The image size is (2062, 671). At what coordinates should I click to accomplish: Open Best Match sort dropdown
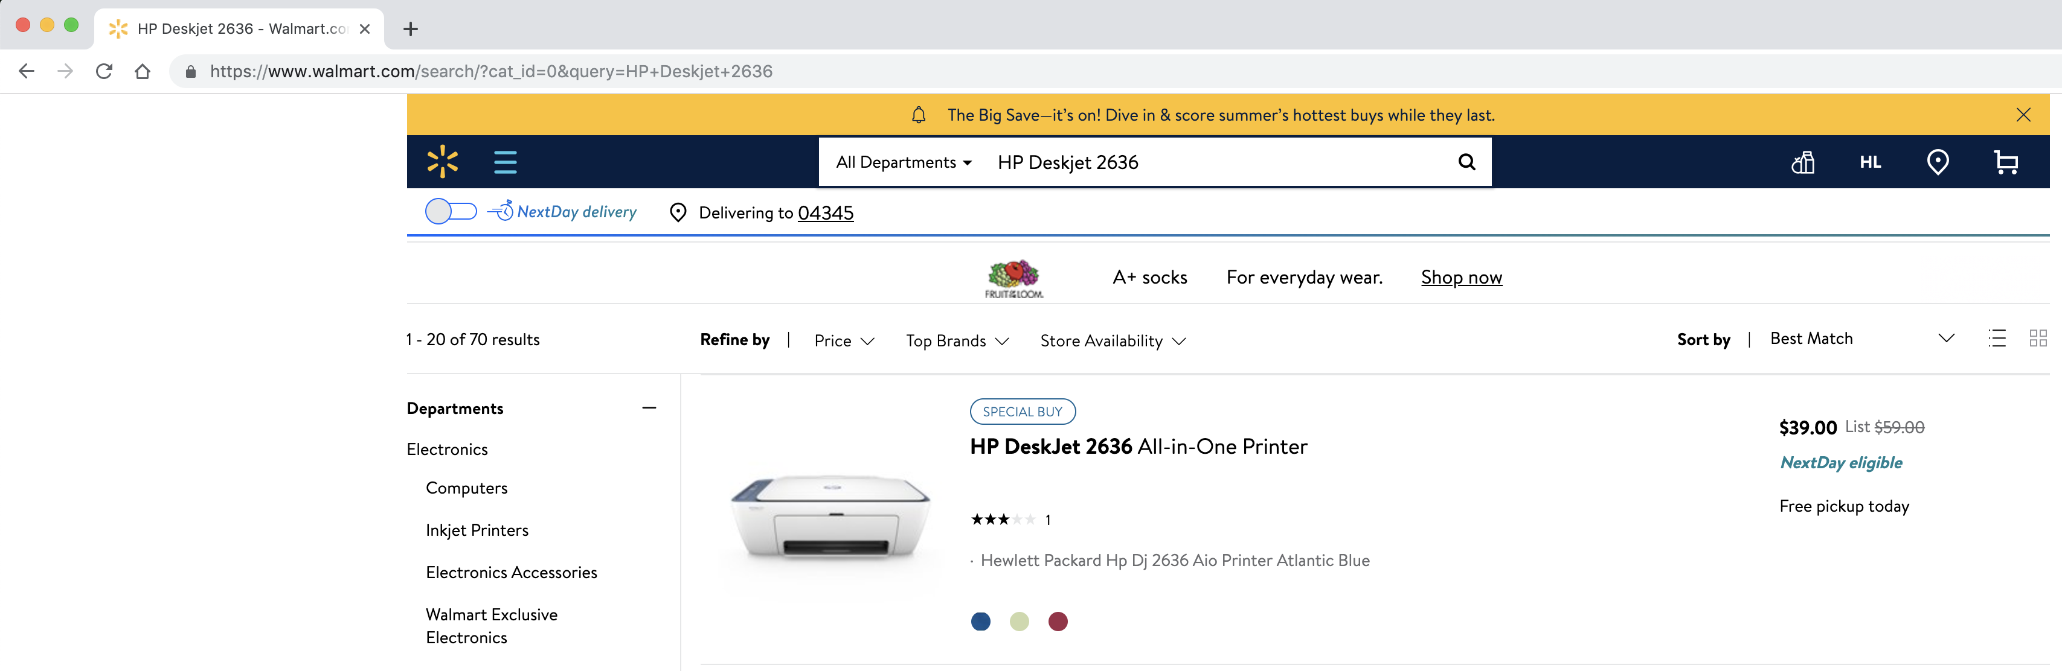coord(1862,339)
